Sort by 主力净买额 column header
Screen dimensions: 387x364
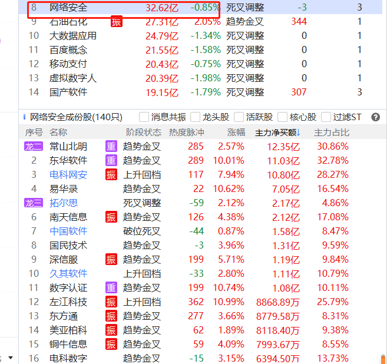[x=277, y=133]
